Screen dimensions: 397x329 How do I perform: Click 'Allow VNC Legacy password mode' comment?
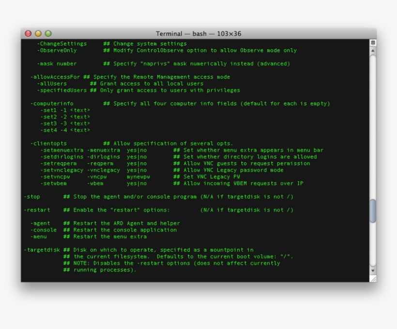[x=233, y=170]
